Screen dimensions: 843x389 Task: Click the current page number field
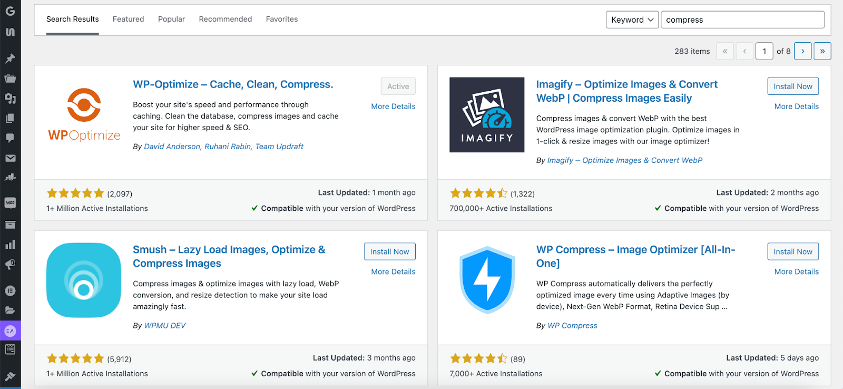[764, 51]
